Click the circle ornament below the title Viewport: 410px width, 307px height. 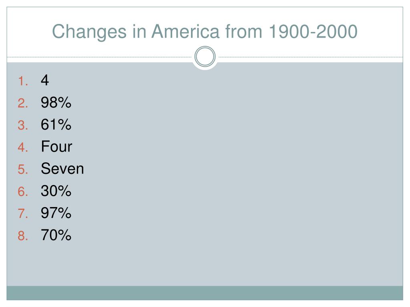click(x=205, y=56)
